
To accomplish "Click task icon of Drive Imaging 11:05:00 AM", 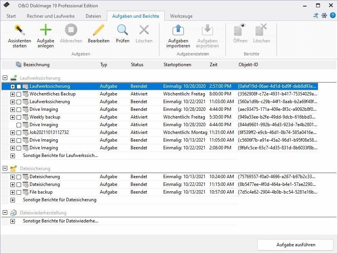I will (x=25, y=140).
